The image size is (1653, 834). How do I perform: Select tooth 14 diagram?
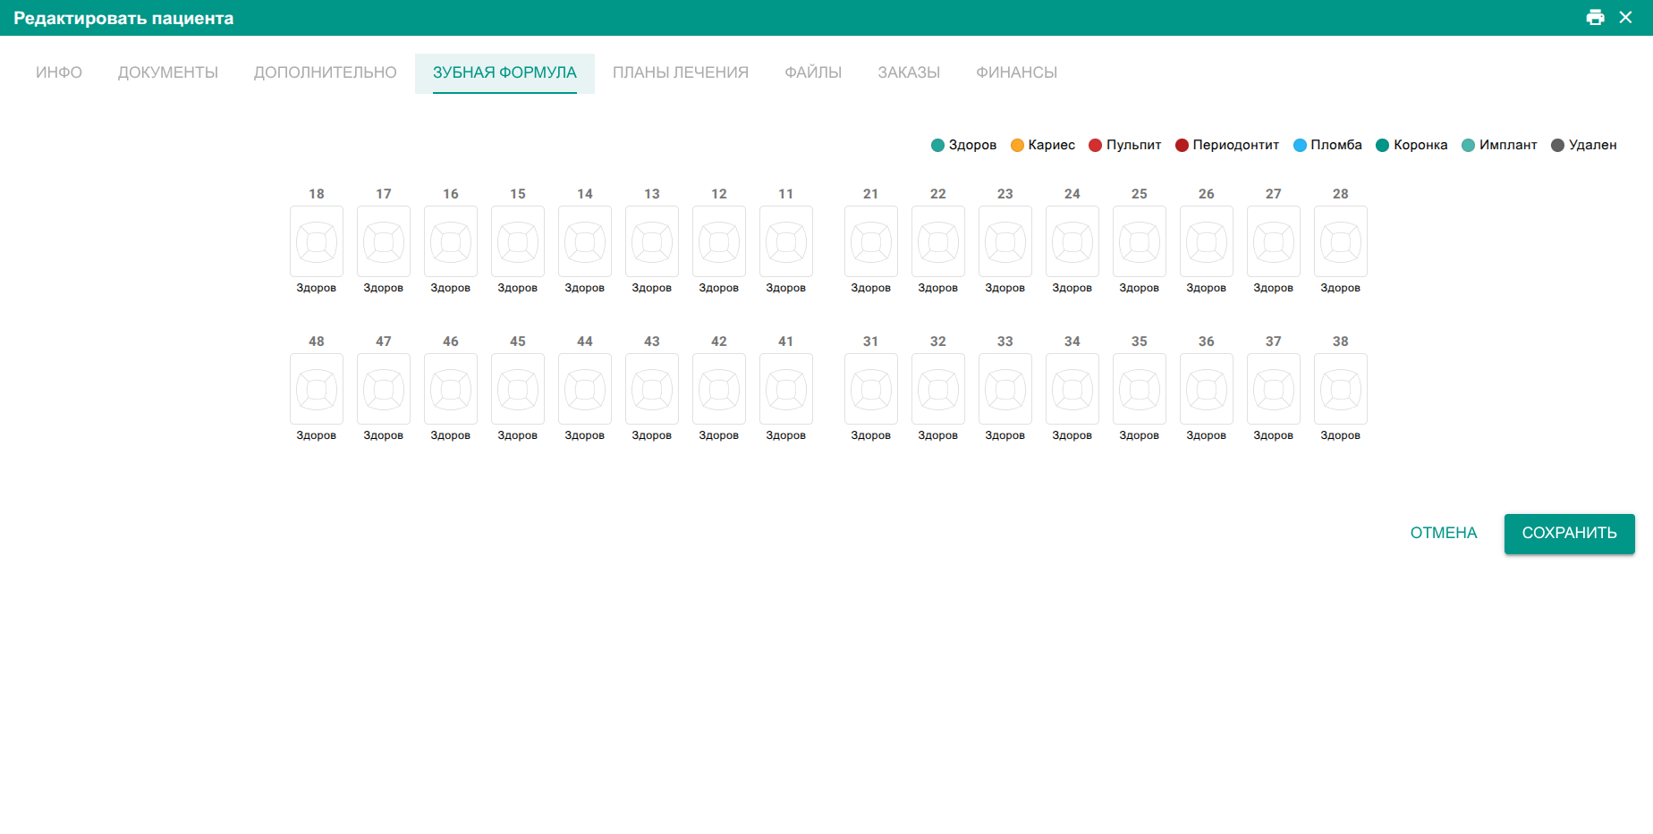point(585,241)
